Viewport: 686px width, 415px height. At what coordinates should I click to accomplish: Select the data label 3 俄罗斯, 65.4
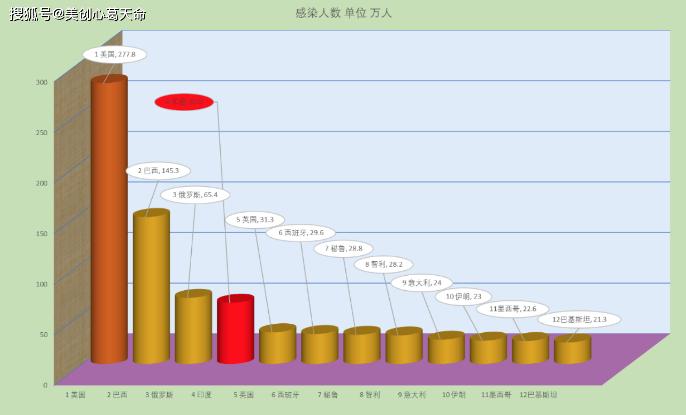coord(195,195)
